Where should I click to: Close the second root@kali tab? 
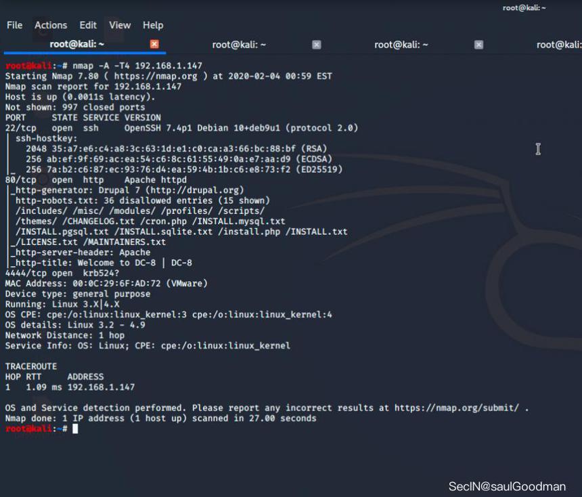pyautogui.click(x=317, y=45)
